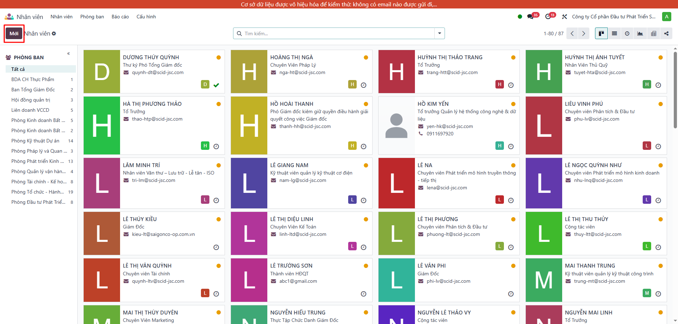Go to the next page of records
Viewport: 678px width, 324px height.
[584, 33]
